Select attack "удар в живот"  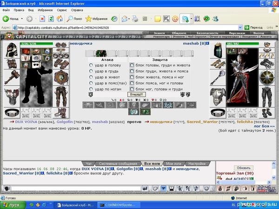[91, 77]
